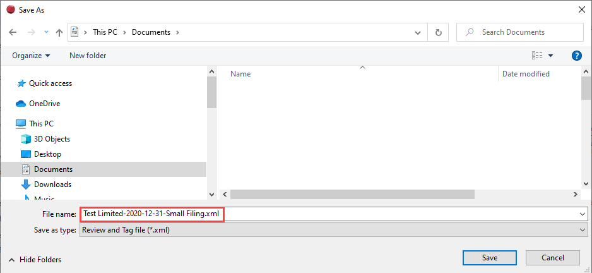The image size is (592, 273).
Task: Expand the chevron after Documents breadcrumb
Action: coord(177,32)
